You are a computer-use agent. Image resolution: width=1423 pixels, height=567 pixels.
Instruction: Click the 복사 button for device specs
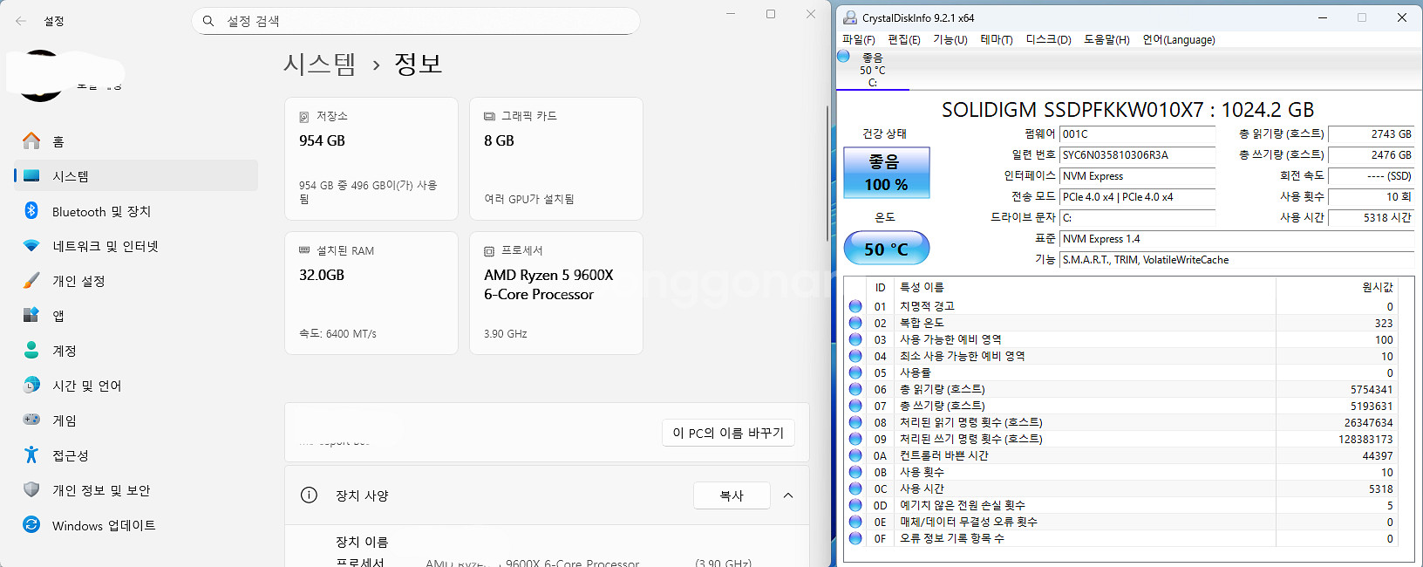732,495
